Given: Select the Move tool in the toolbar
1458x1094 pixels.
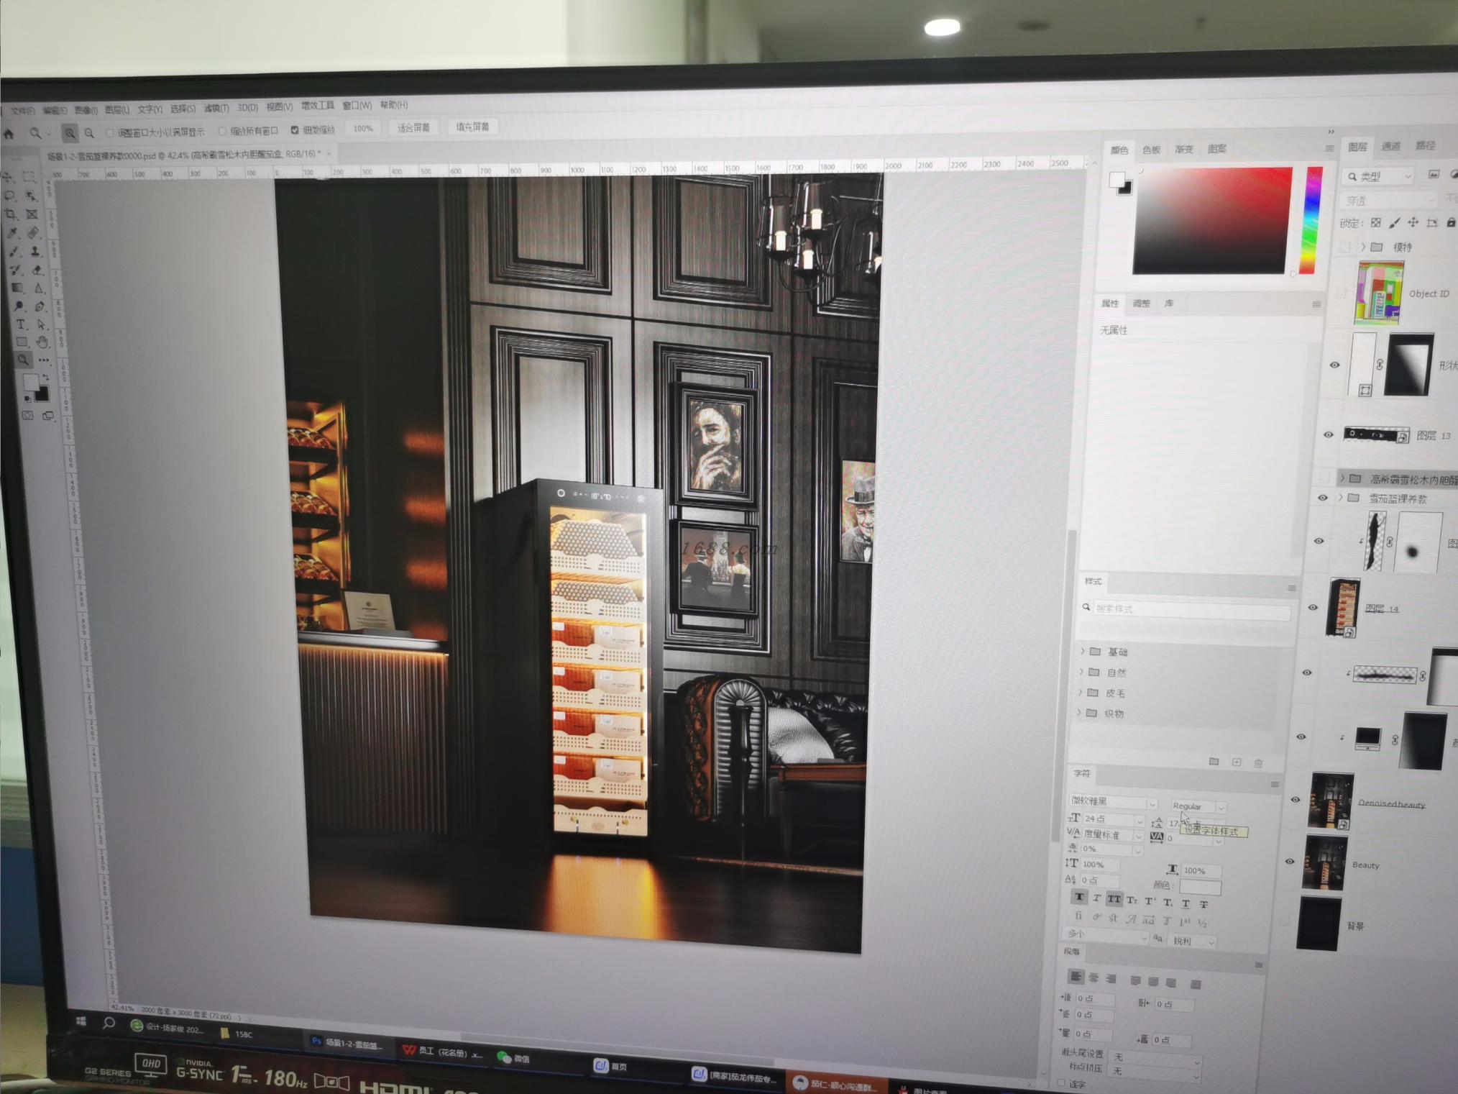Looking at the screenshot, I should coord(9,176).
